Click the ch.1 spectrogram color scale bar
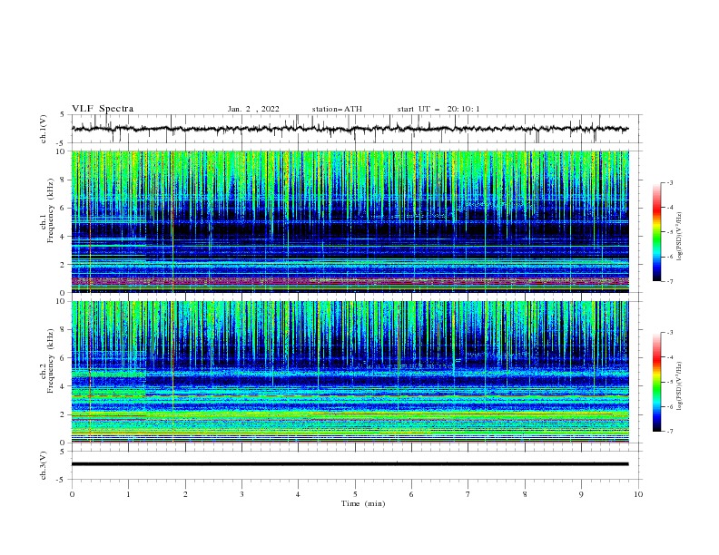 [x=656, y=232]
